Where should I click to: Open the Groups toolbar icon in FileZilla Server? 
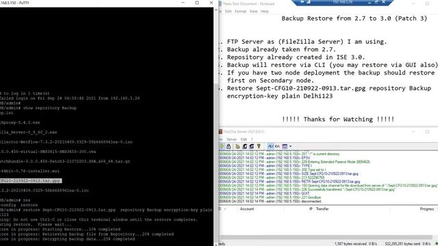click(252, 146)
